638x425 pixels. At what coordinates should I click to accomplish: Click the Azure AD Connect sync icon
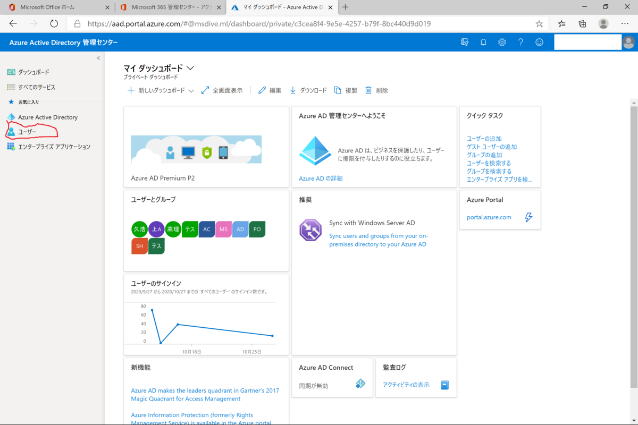[360, 384]
